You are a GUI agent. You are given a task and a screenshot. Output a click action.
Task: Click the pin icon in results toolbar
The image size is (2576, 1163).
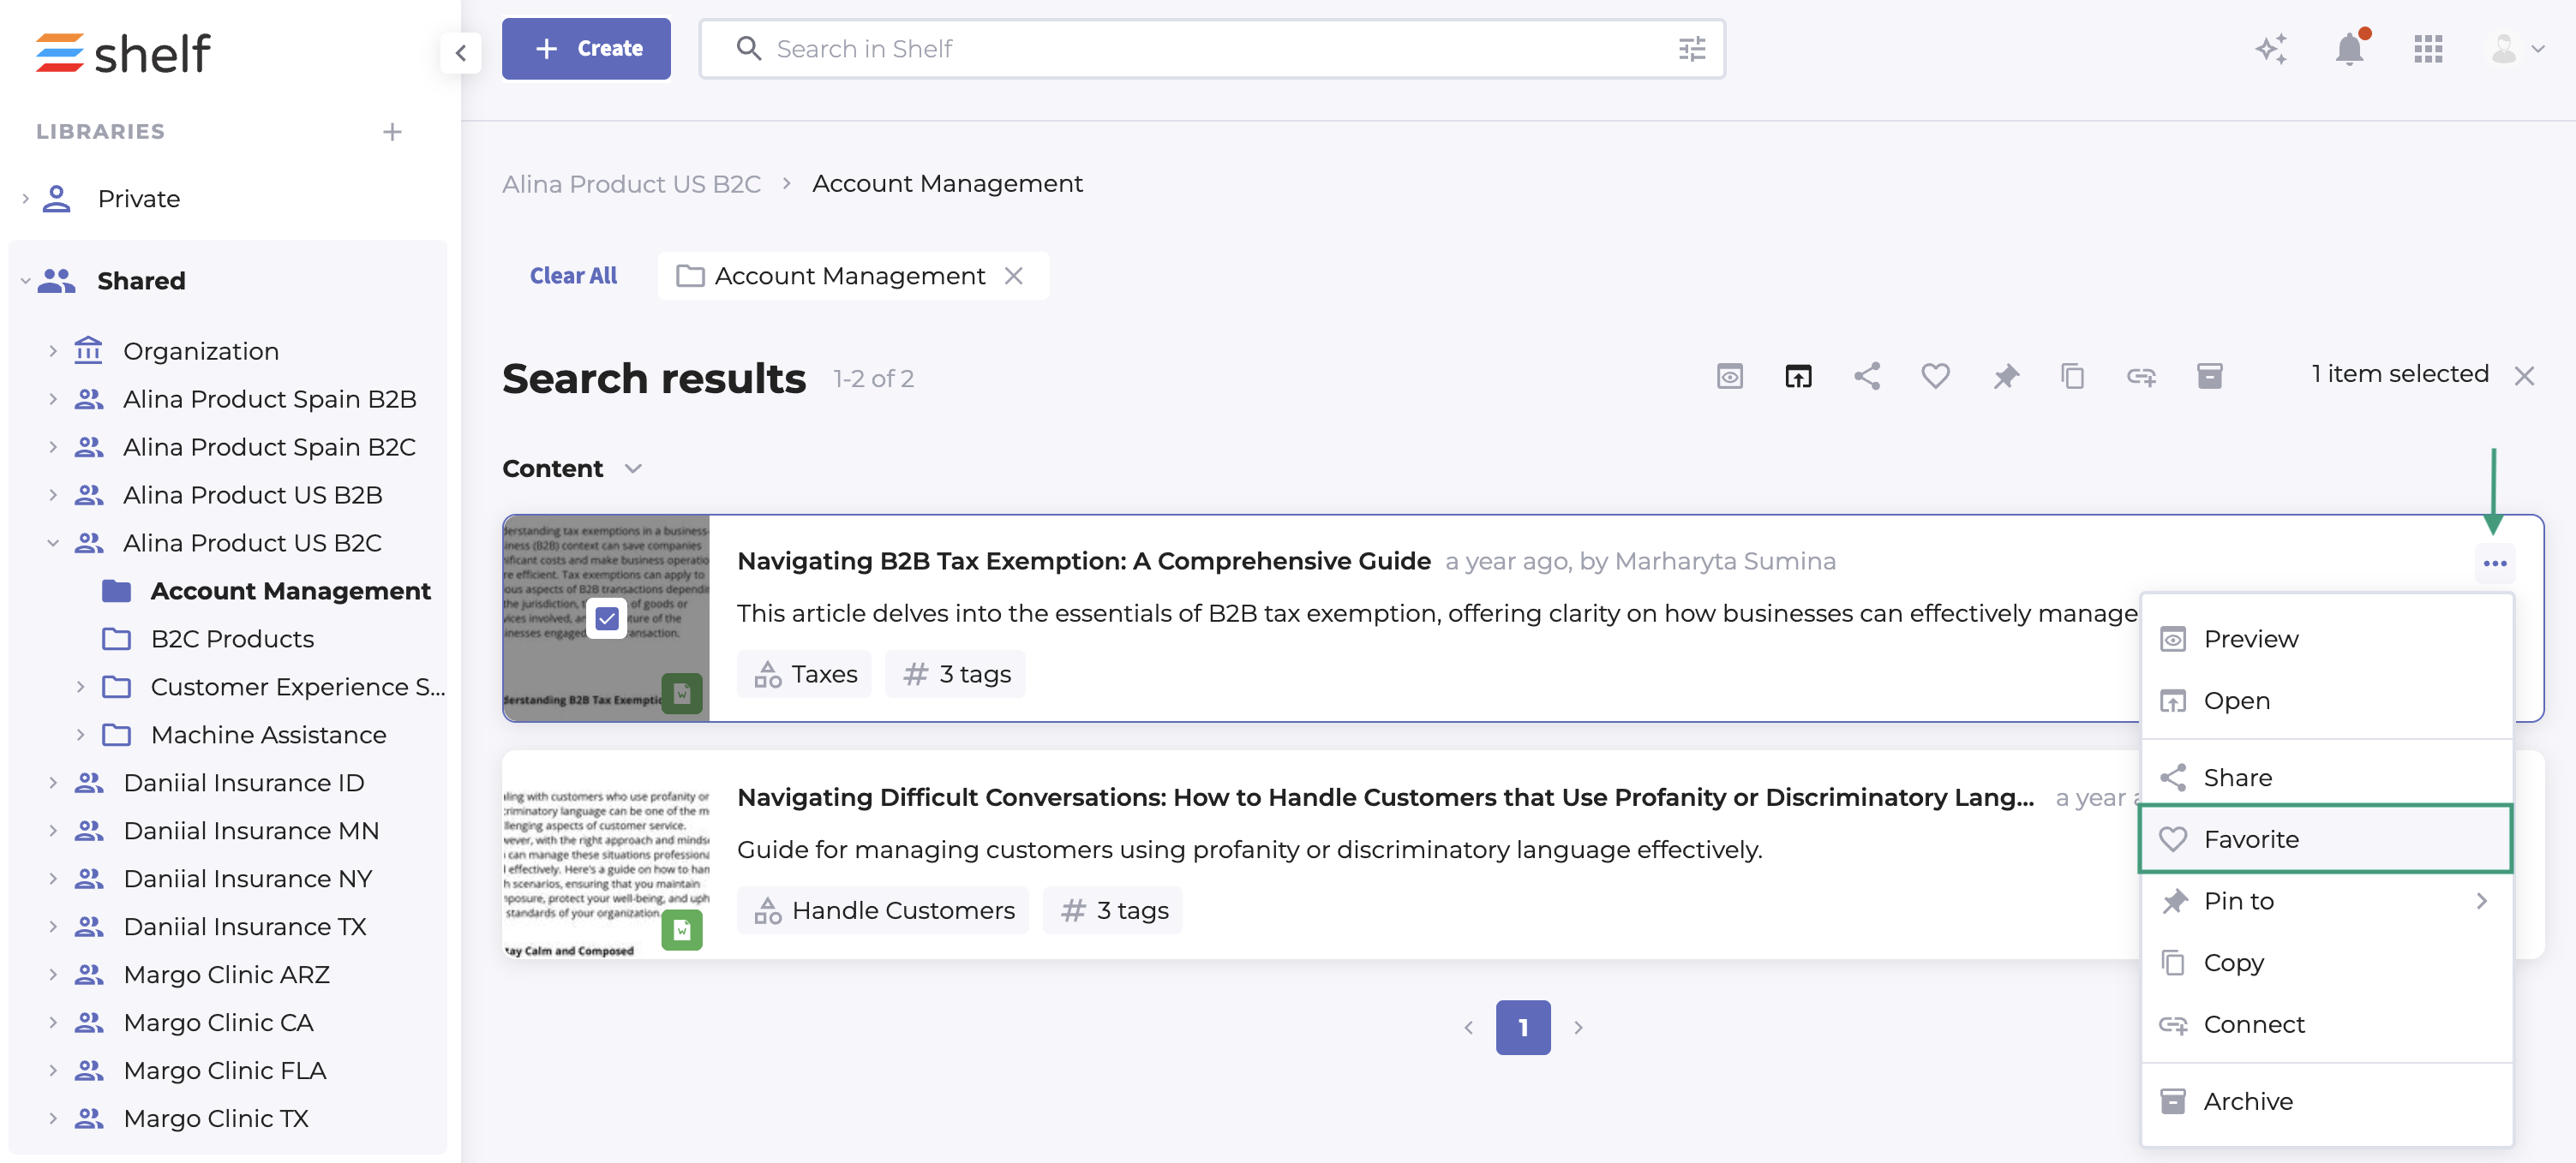(x=2005, y=377)
